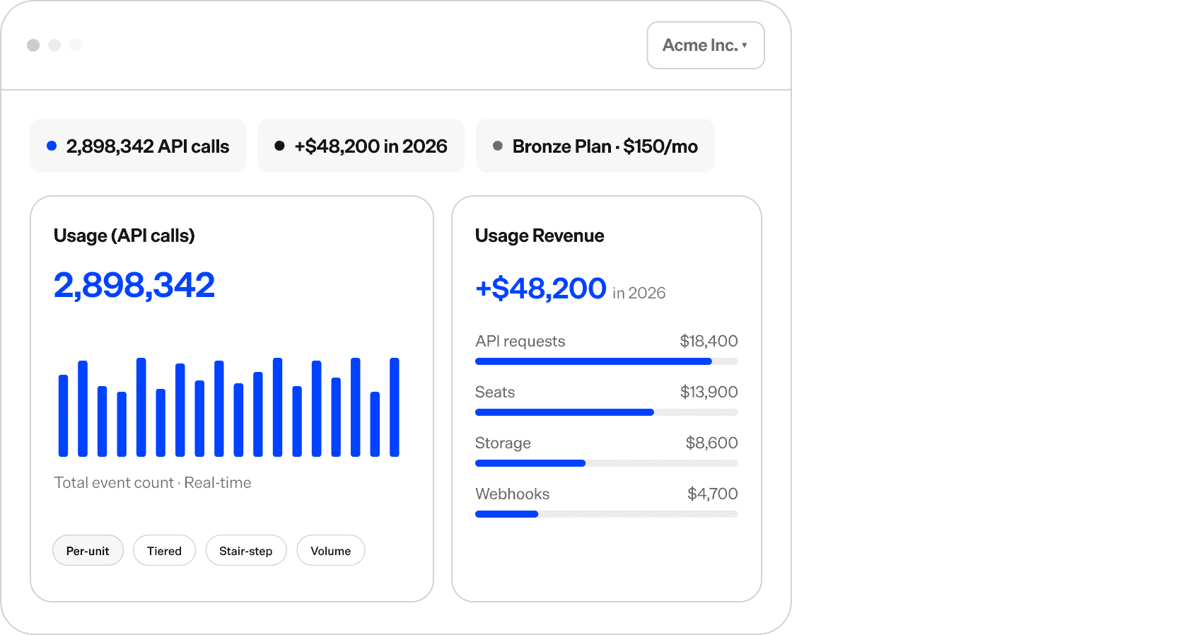The width and height of the screenshot is (1188, 635).
Task: Select the Per-unit pricing pill
Action: (x=88, y=550)
